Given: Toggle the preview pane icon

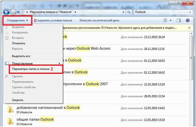Looking at the screenshot, I should coord(179,20).
